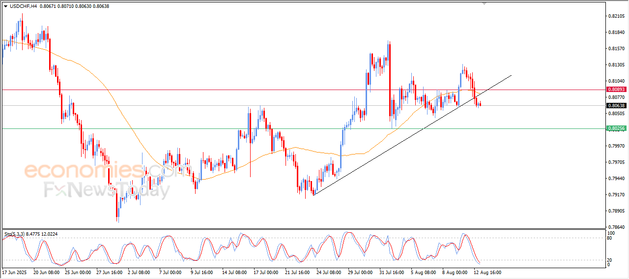Click the 0.79970 price axis label

point(616,146)
